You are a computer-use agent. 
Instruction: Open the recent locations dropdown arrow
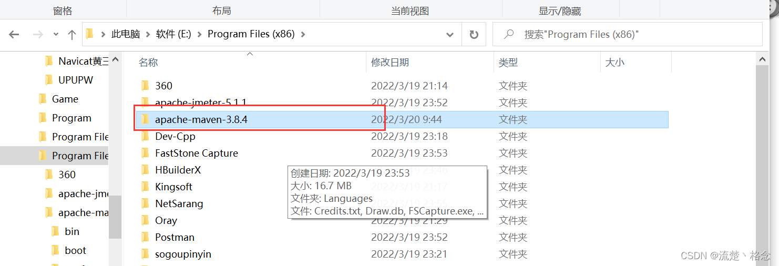pyautogui.click(x=56, y=35)
